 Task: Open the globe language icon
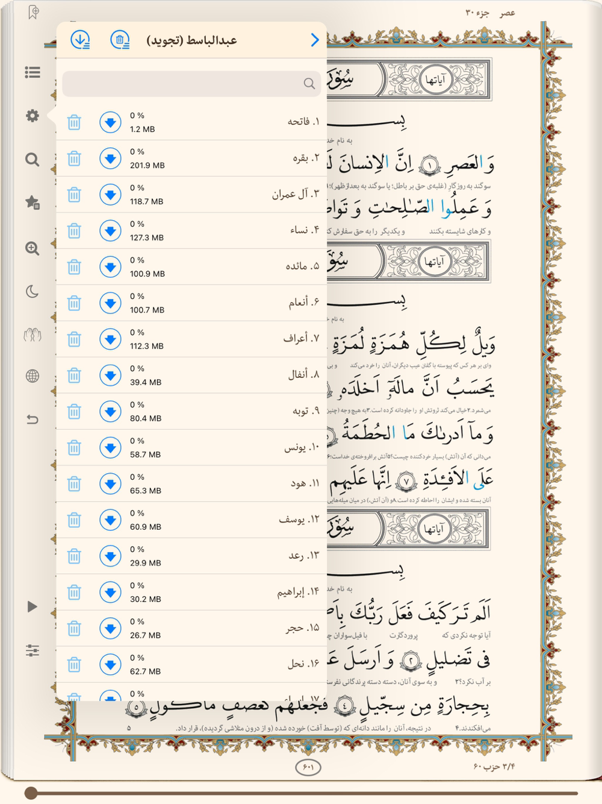33,376
